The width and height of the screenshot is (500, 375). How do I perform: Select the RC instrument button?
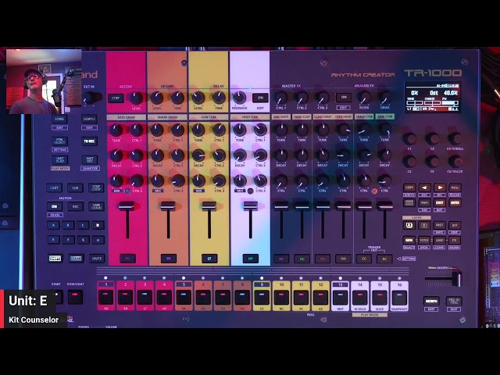pos(384,259)
